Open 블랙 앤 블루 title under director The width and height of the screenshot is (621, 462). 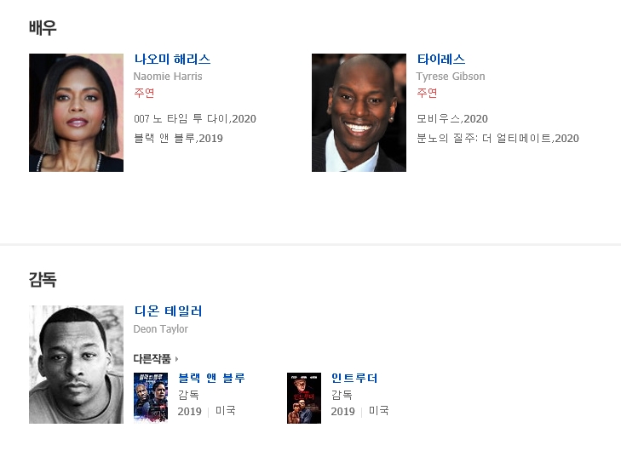[x=211, y=378]
